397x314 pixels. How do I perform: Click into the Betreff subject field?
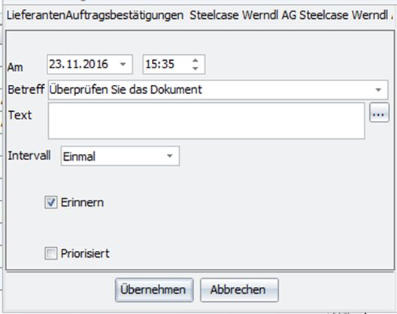click(x=218, y=90)
